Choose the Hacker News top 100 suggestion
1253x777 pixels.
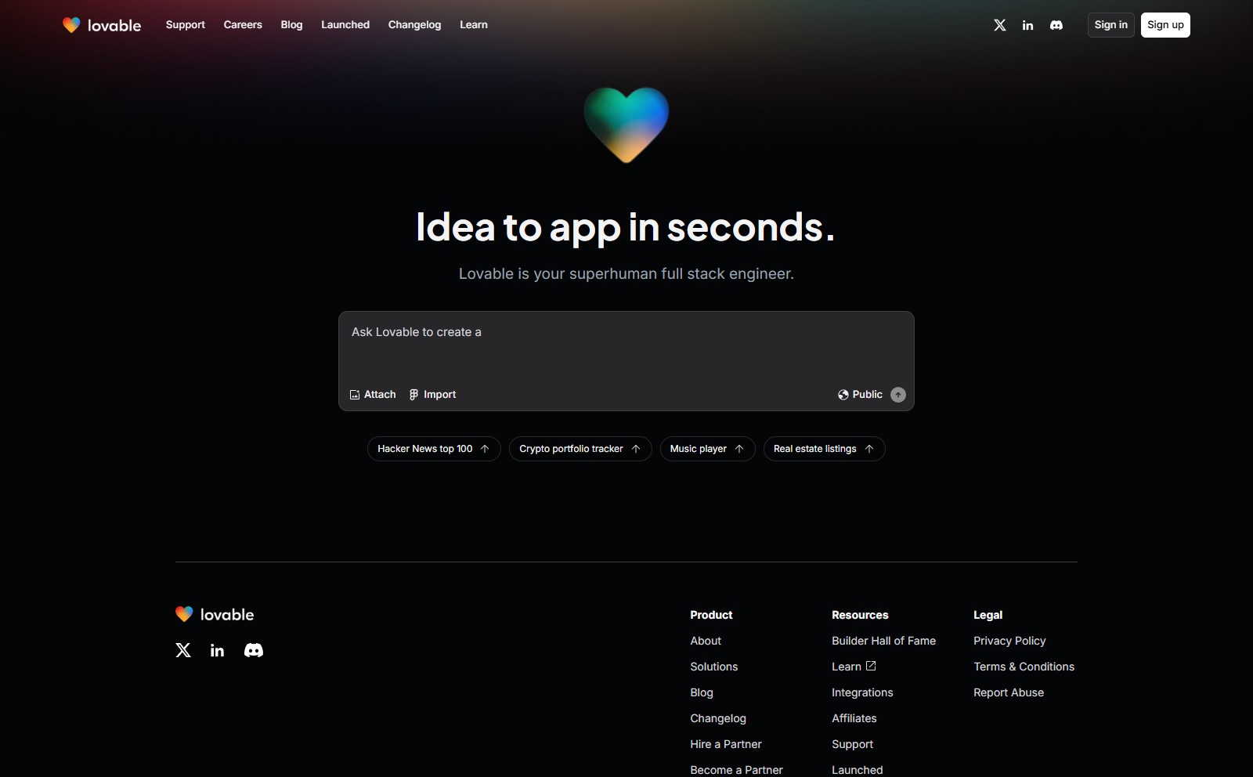click(434, 449)
